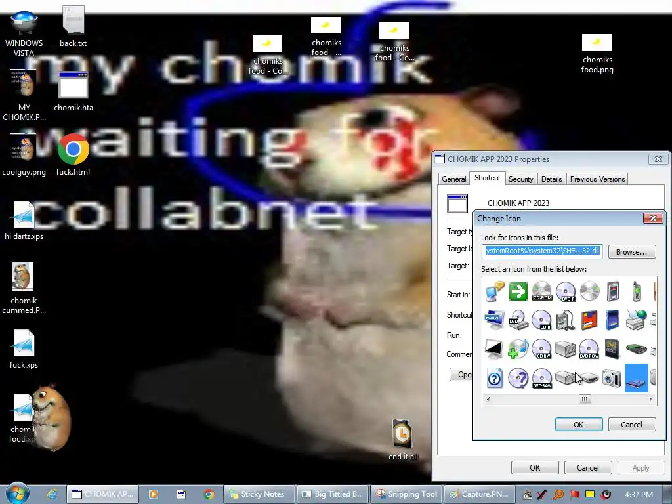
Task: Select coolguy.png on desktop
Action: (24, 155)
